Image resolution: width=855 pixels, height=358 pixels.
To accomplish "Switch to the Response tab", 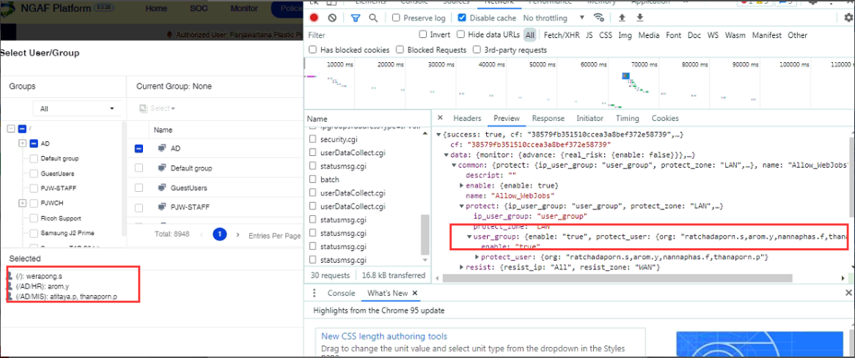I will click(x=548, y=118).
